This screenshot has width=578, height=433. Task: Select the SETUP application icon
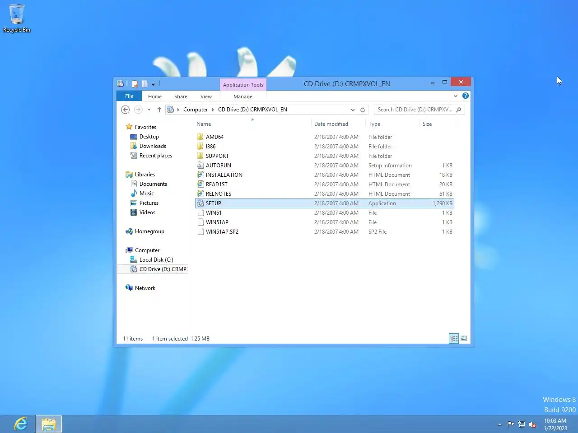tap(200, 203)
